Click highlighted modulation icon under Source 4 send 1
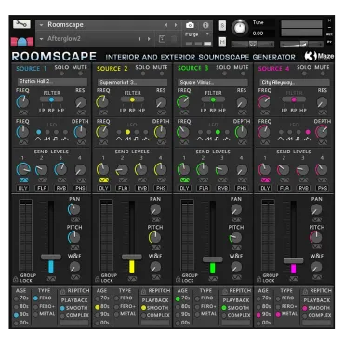 coord(266,179)
